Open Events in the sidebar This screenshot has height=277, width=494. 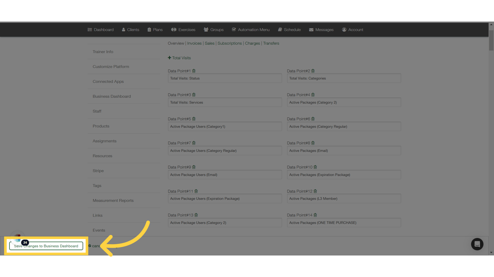click(x=124, y=230)
